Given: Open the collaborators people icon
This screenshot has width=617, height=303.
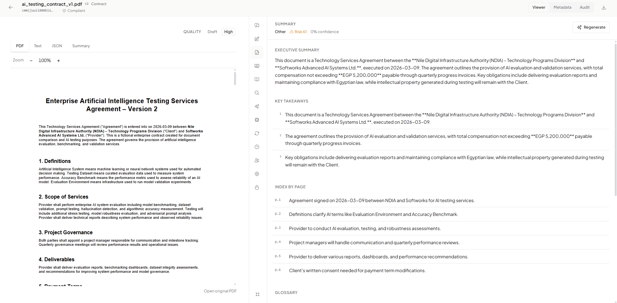Looking at the screenshot, I should [x=257, y=160].
